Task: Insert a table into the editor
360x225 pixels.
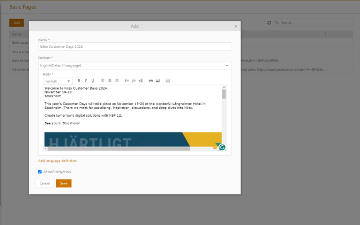Action: (168, 80)
